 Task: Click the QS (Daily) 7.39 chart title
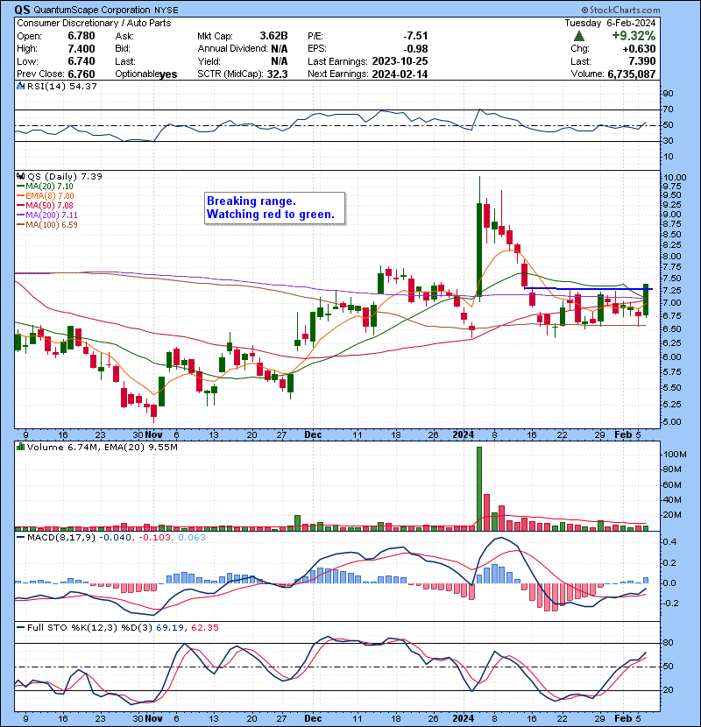(65, 176)
